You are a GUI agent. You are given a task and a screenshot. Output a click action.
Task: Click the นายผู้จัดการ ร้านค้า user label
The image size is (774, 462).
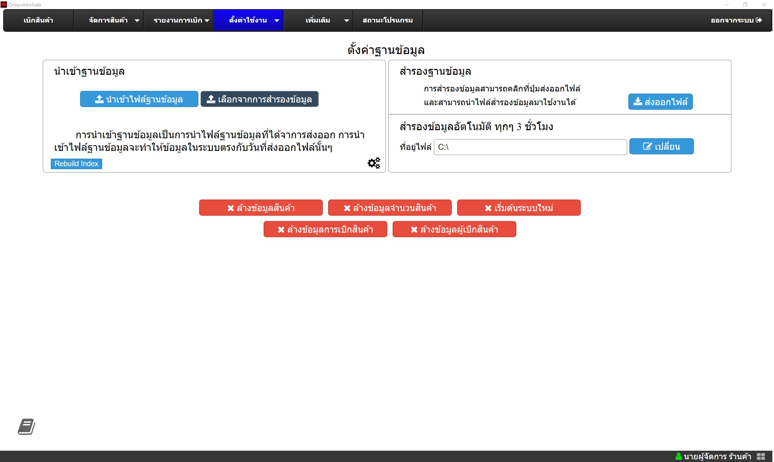(717, 457)
